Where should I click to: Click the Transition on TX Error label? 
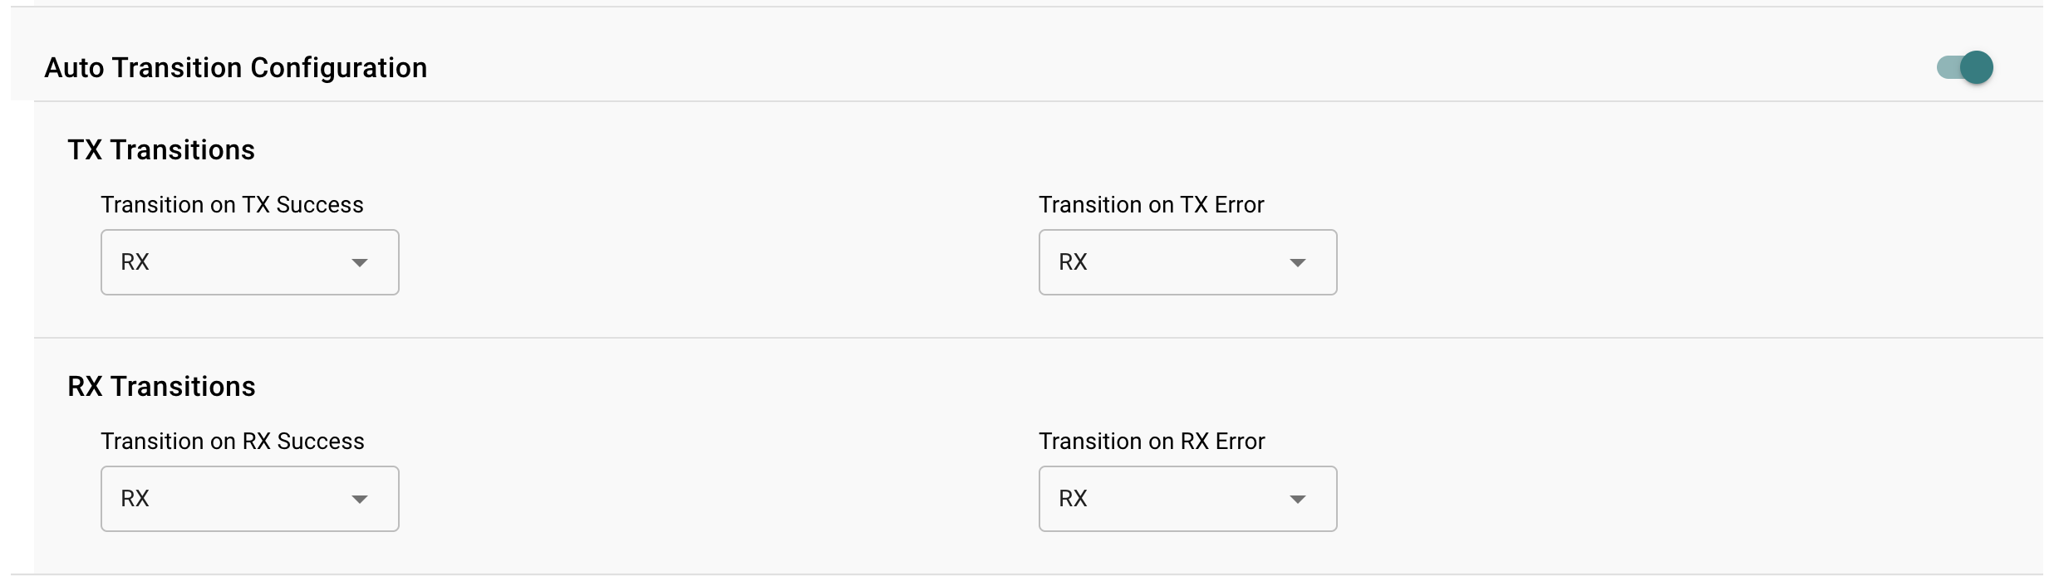(x=1151, y=205)
